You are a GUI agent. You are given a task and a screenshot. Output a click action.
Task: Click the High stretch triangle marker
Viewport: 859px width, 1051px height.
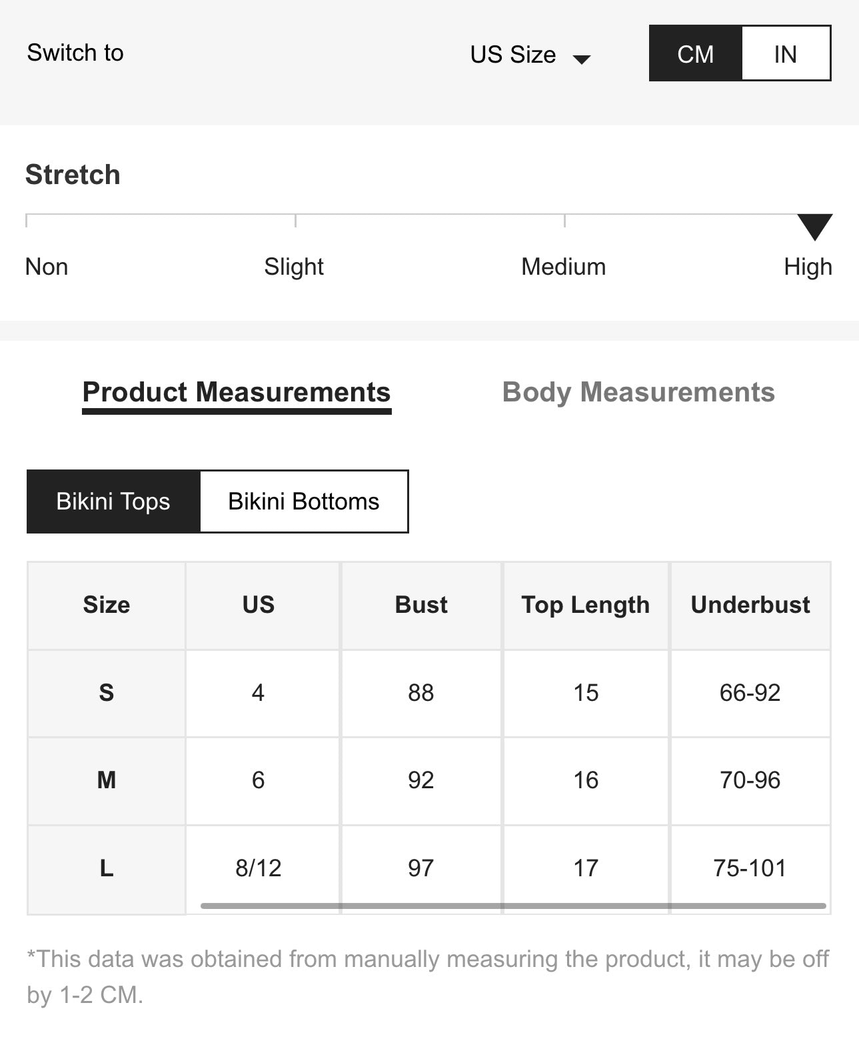tap(814, 226)
